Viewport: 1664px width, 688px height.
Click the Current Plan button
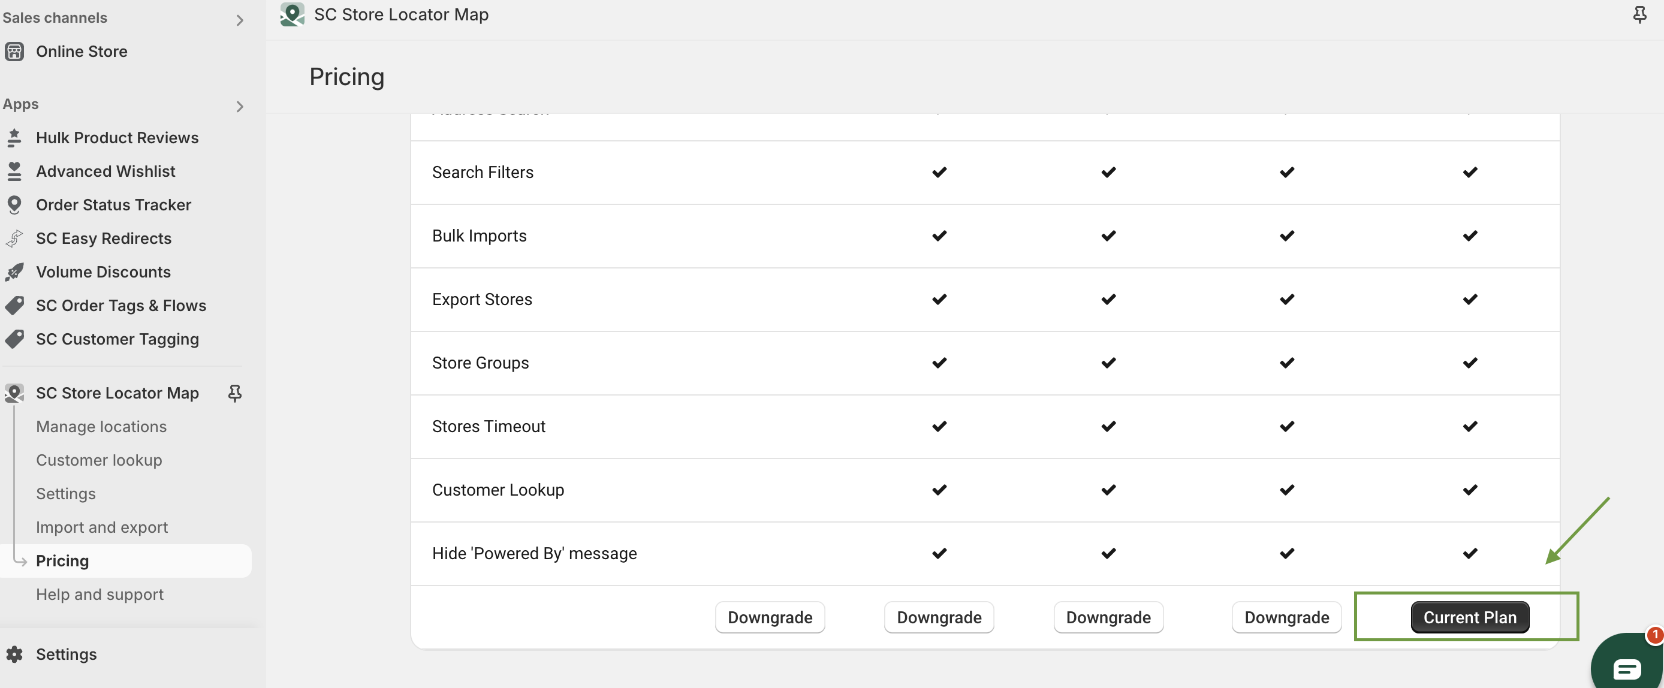point(1470,618)
